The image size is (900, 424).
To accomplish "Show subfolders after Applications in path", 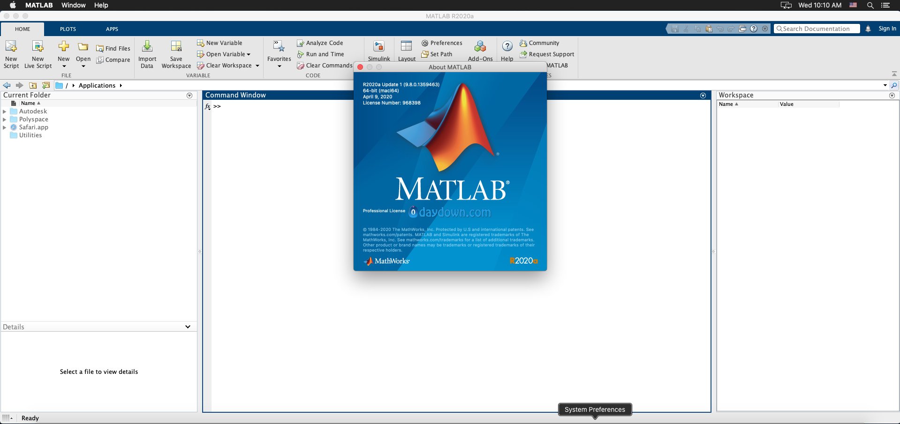I will [x=121, y=85].
